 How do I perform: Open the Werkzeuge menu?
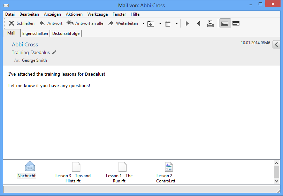pyautogui.click(x=98, y=14)
